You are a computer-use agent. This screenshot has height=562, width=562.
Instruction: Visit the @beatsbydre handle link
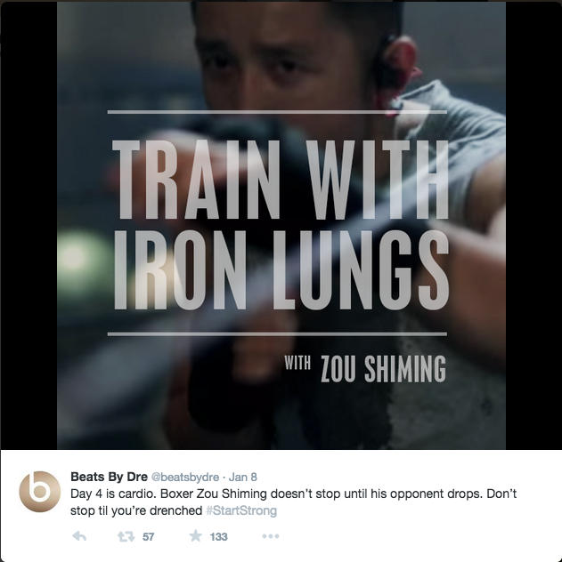(185, 477)
